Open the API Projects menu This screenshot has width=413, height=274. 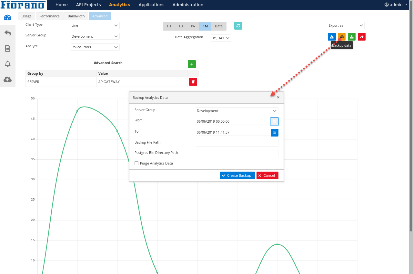click(88, 5)
